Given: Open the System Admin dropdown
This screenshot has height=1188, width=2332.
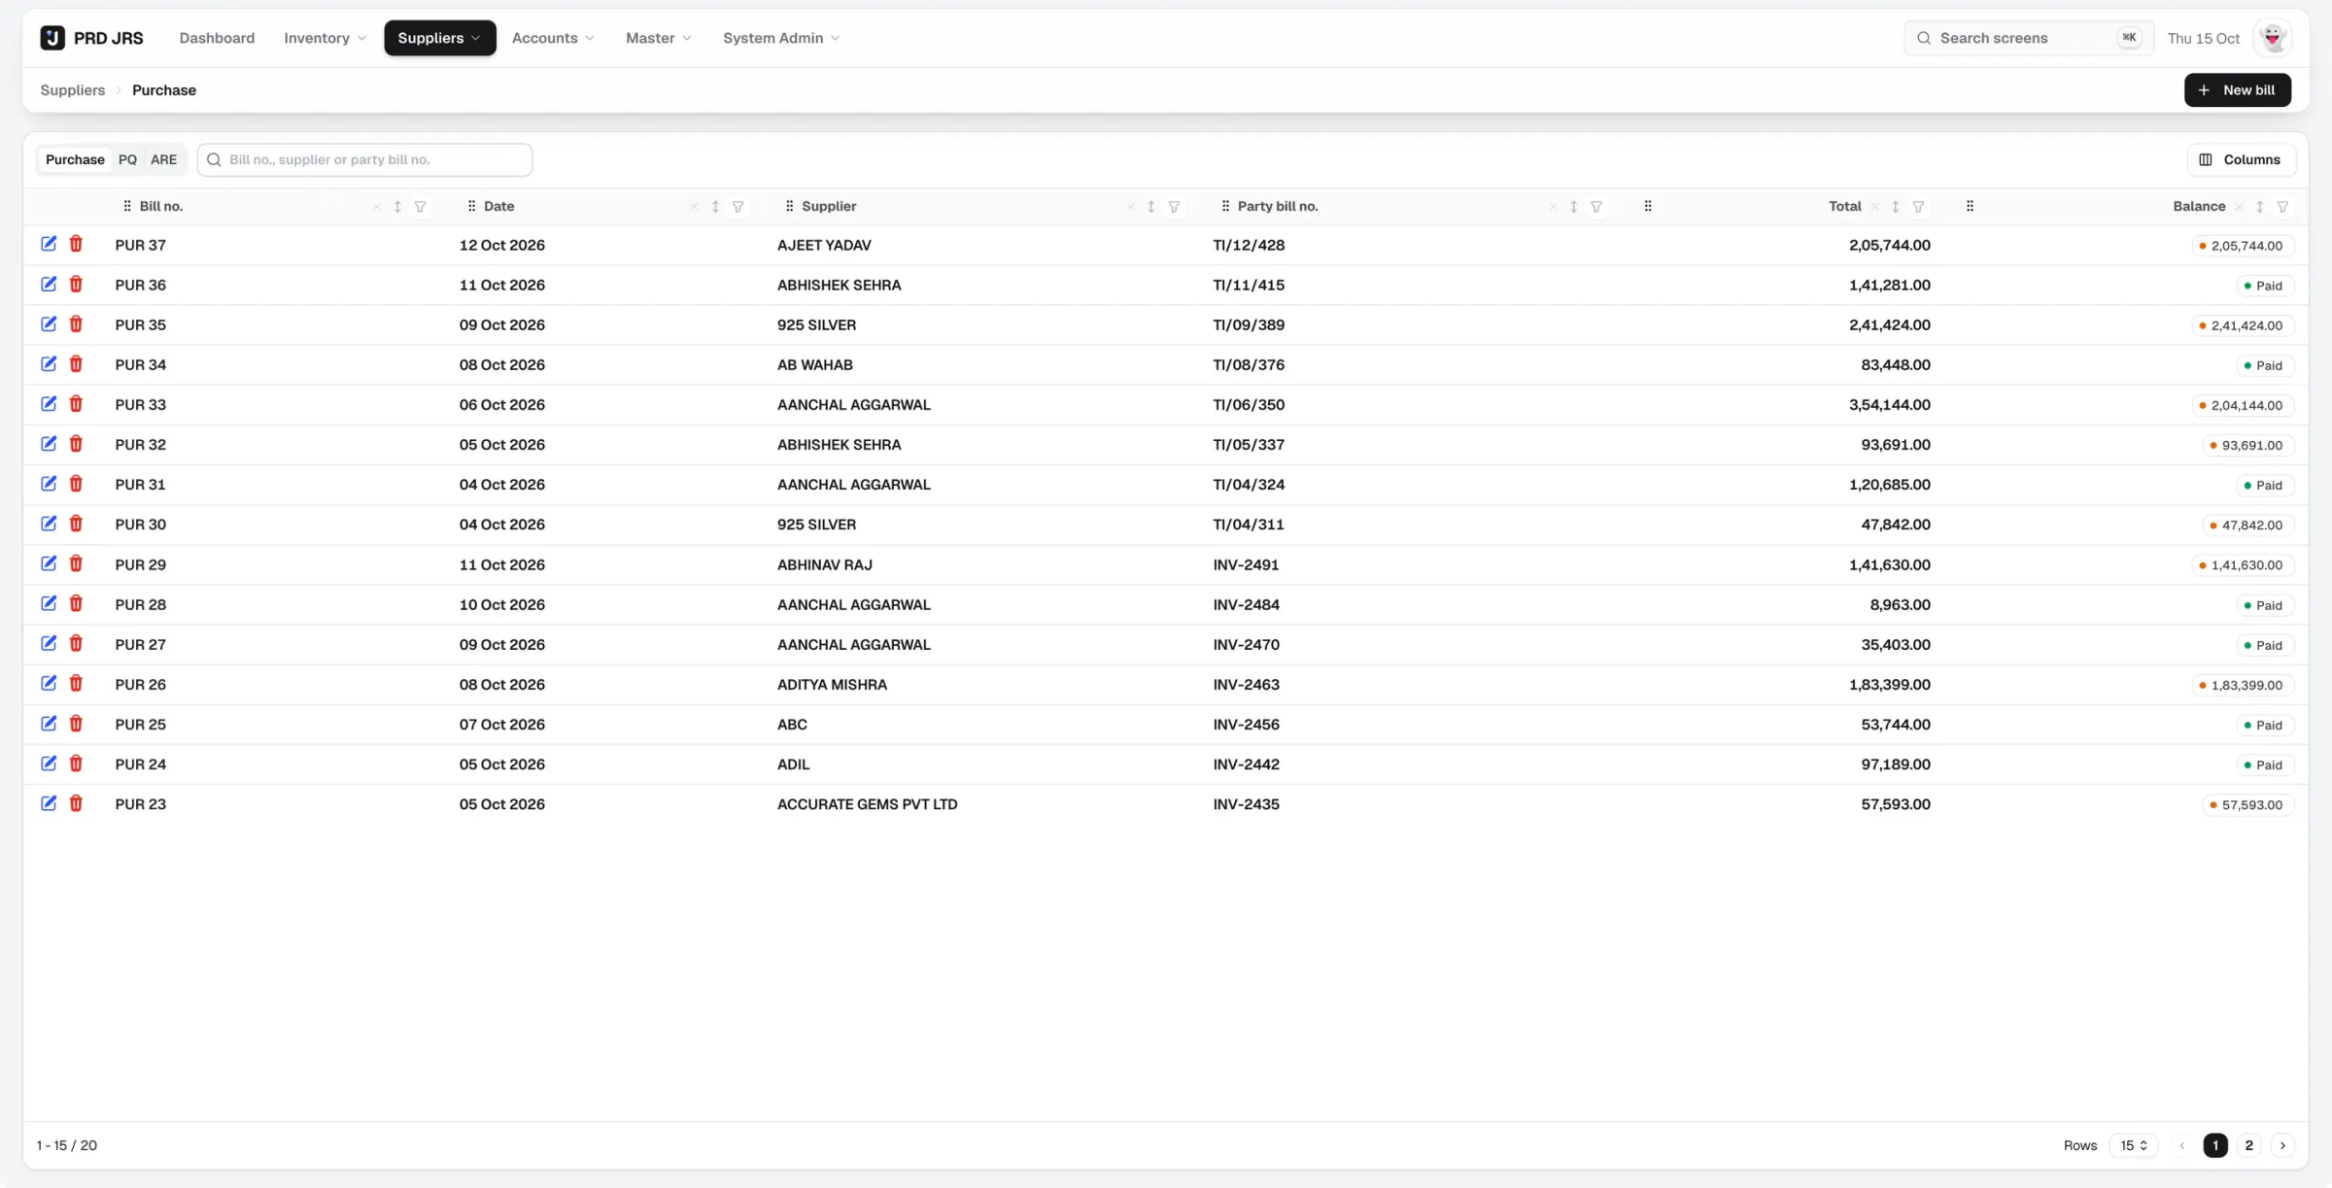Looking at the screenshot, I should click(781, 38).
